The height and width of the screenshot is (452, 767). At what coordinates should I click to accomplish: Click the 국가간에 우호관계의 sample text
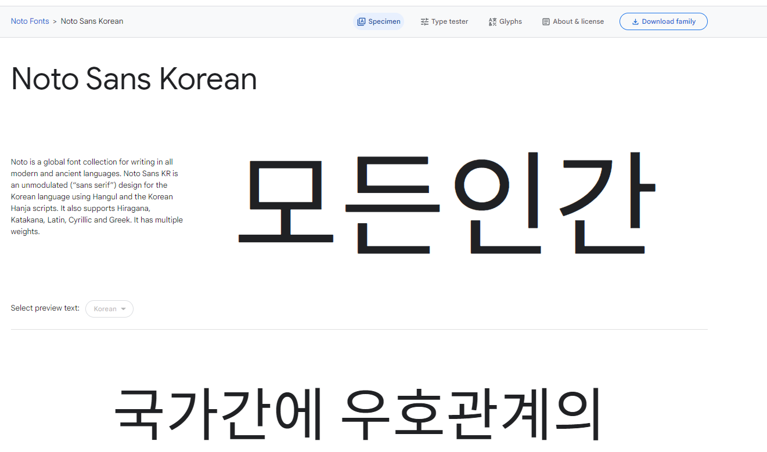point(358,414)
